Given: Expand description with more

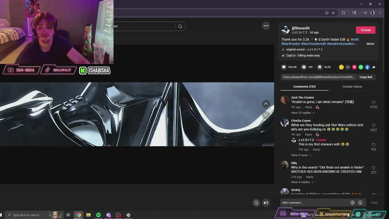Looking at the screenshot, I should (370, 44).
